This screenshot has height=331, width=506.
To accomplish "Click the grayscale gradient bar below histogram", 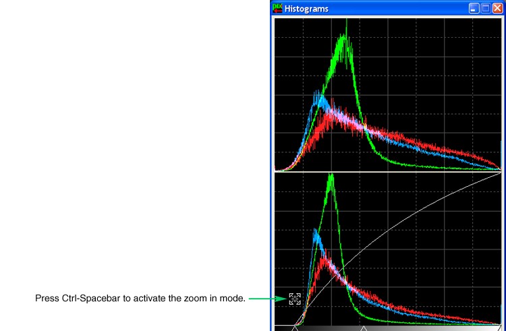I will [x=387, y=328].
